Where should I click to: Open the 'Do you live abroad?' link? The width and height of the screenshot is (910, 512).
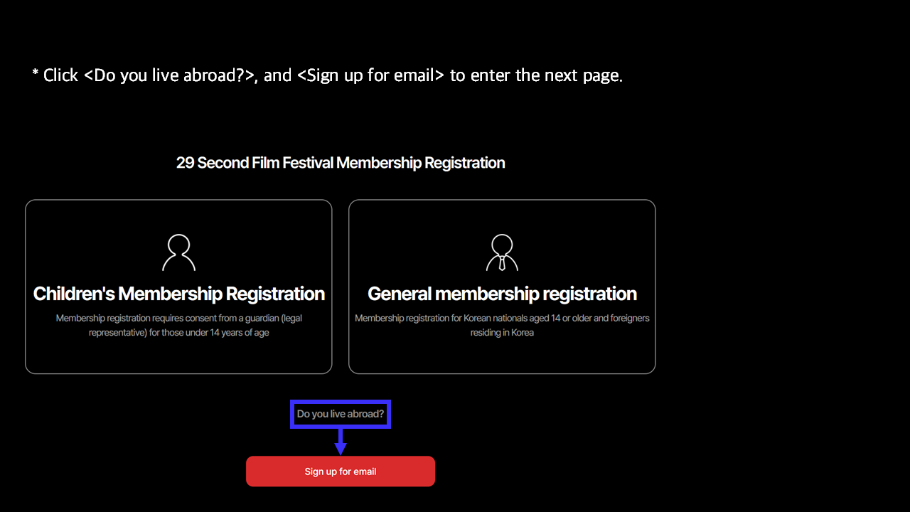click(x=341, y=414)
